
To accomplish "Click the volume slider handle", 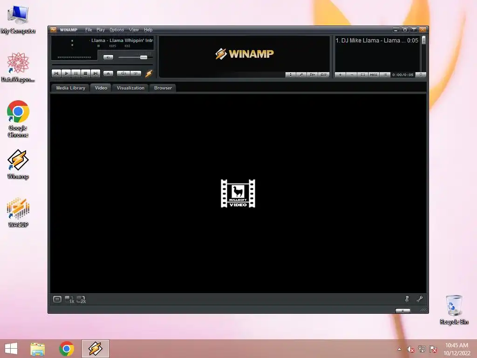I will click(143, 57).
